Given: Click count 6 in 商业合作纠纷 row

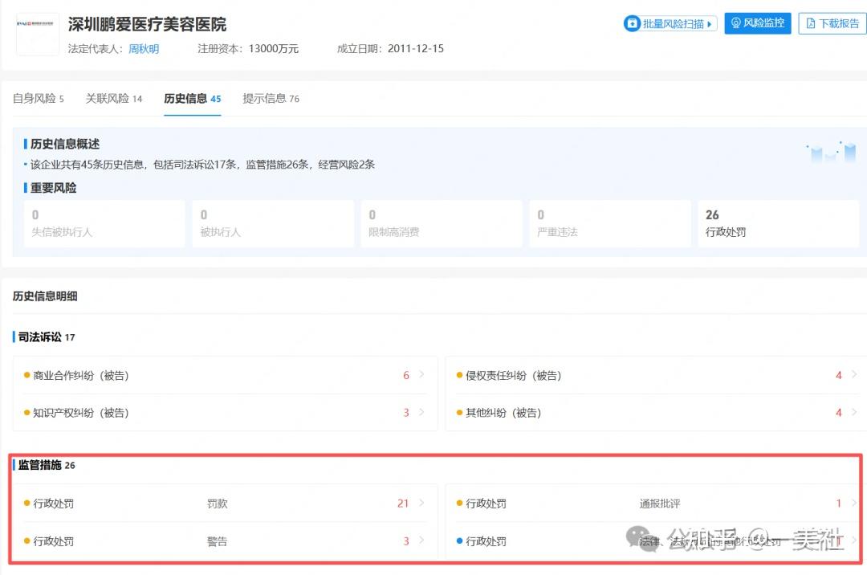Looking at the screenshot, I should (406, 375).
